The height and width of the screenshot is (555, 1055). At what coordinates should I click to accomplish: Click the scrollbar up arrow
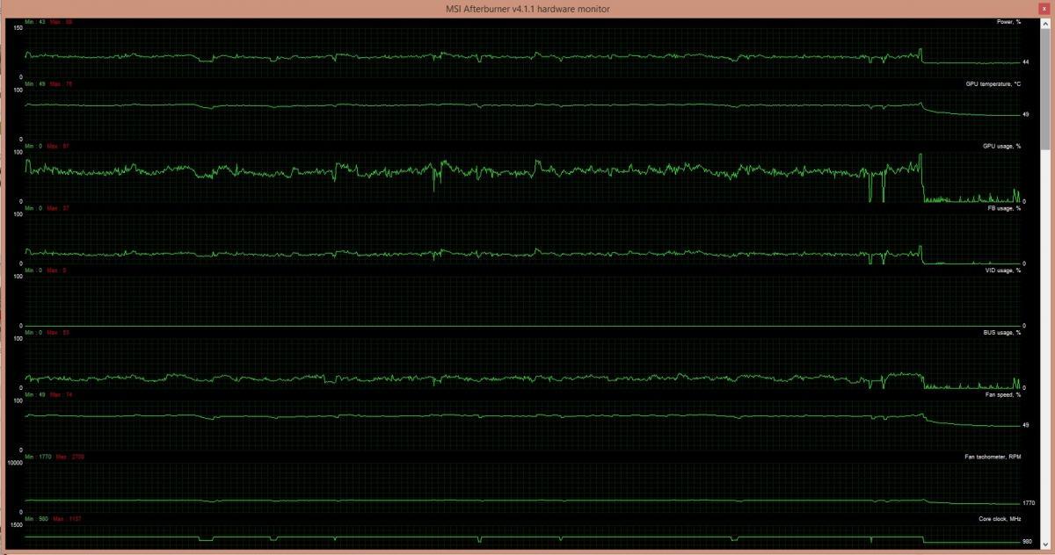point(1045,23)
